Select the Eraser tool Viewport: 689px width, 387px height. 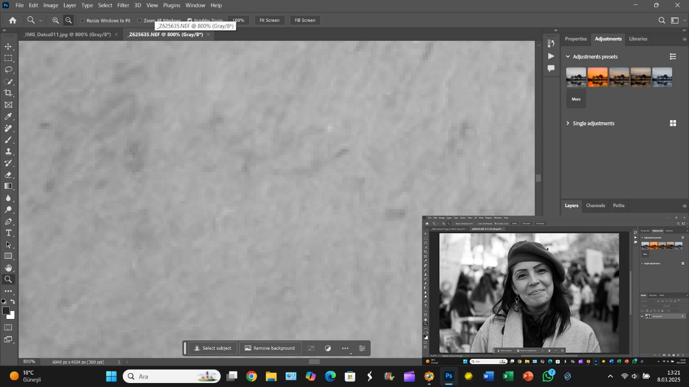pyautogui.click(x=8, y=175)
